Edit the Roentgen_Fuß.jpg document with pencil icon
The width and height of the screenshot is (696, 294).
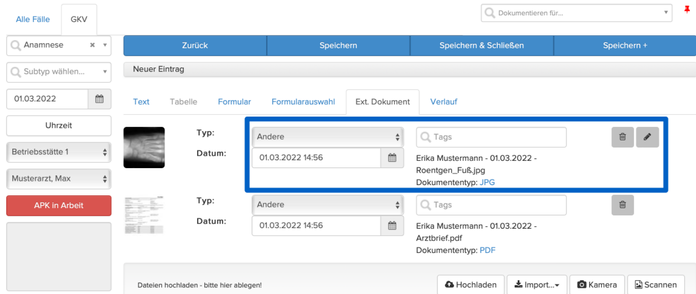coord(647,137)
